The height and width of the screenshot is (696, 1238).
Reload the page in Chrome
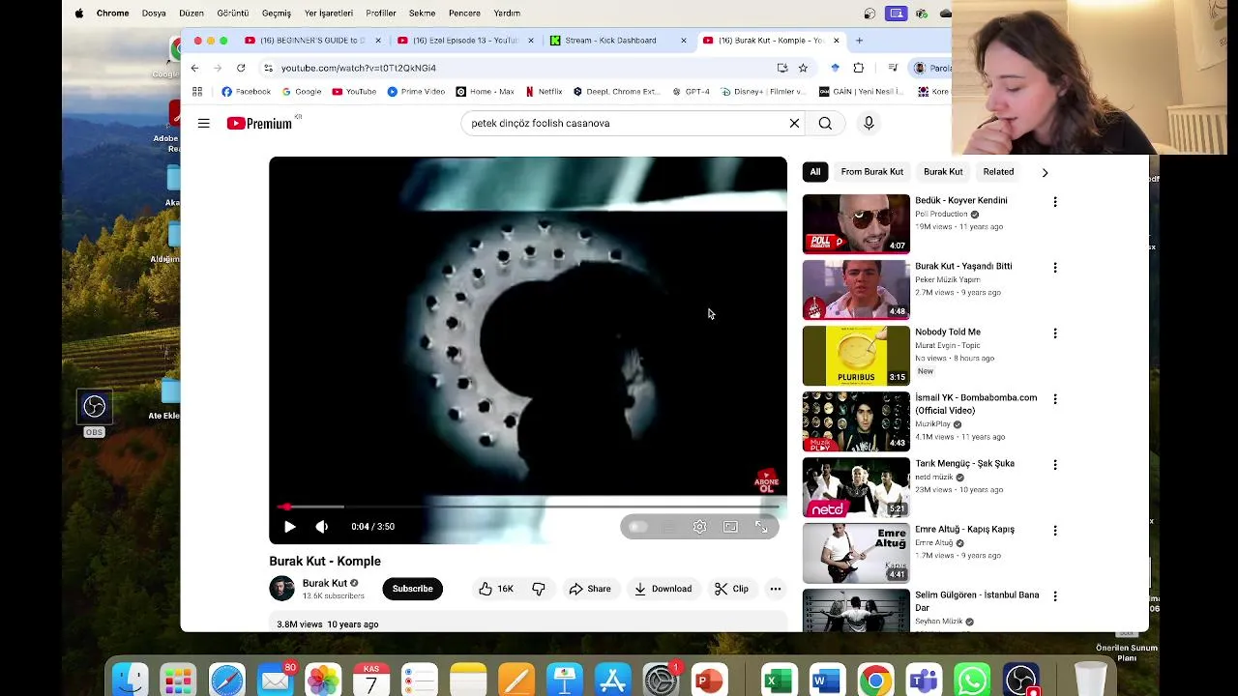(241, 68)
